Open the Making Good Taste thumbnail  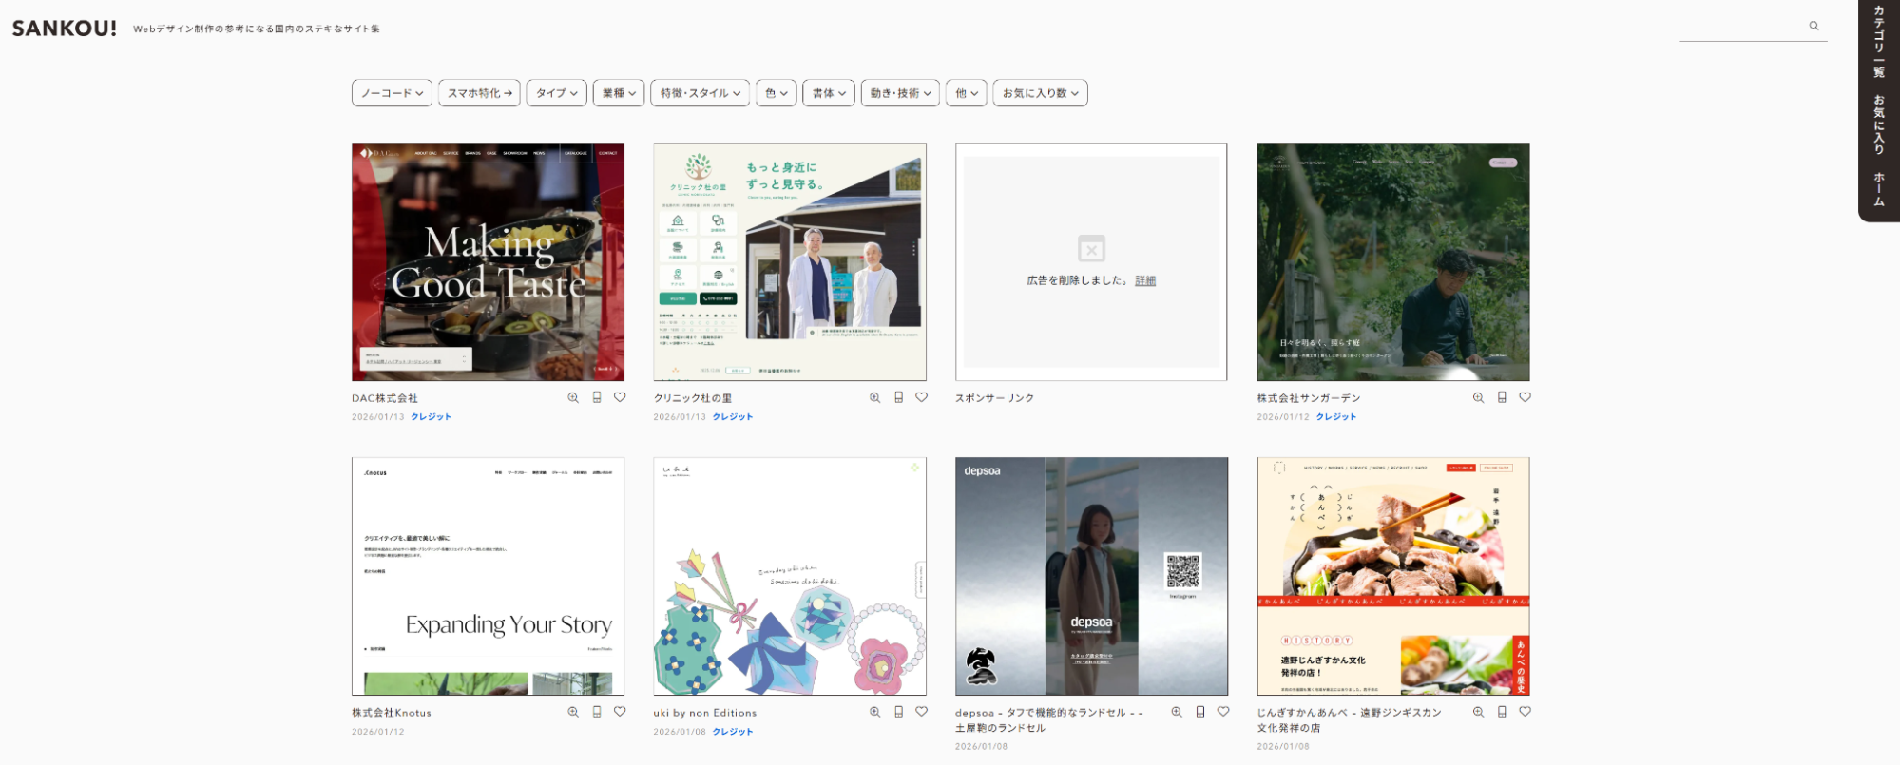point(489,262)
